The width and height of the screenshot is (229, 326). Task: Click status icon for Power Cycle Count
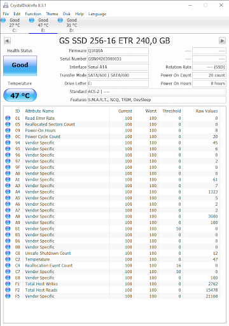(x=8, y=136)
